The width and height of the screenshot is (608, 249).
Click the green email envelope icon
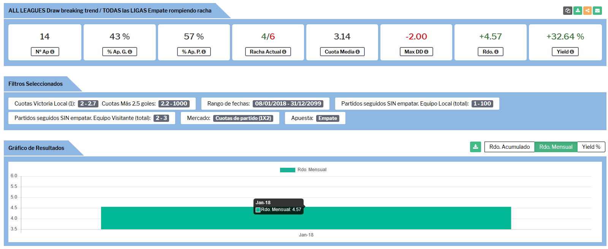[597, 11]
